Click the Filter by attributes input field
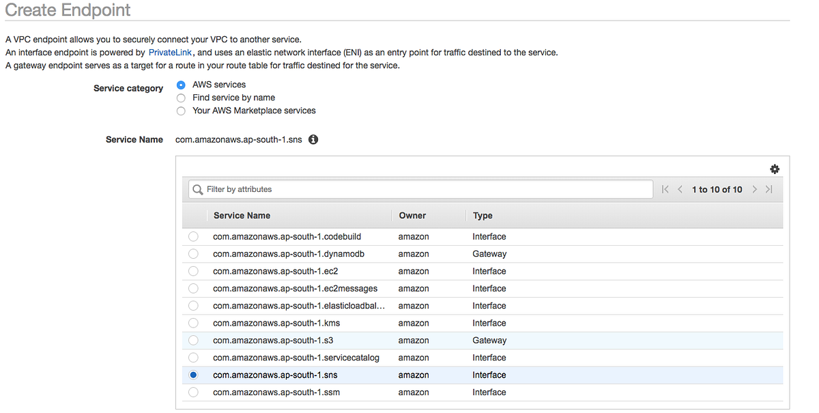The height and width of the screenshot is (413, 819). click(x=409, y=189)
